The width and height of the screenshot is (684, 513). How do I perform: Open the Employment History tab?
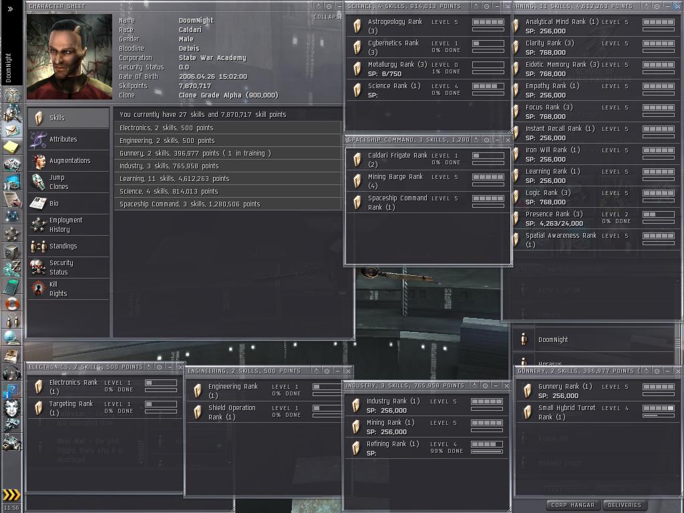coord(69,224)
